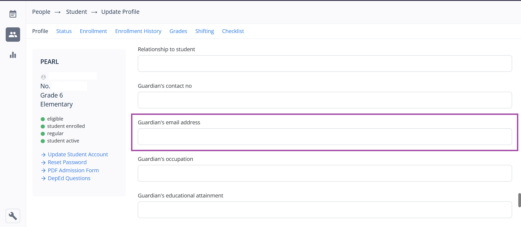Click the Guardian's email address field

(325, 137)
